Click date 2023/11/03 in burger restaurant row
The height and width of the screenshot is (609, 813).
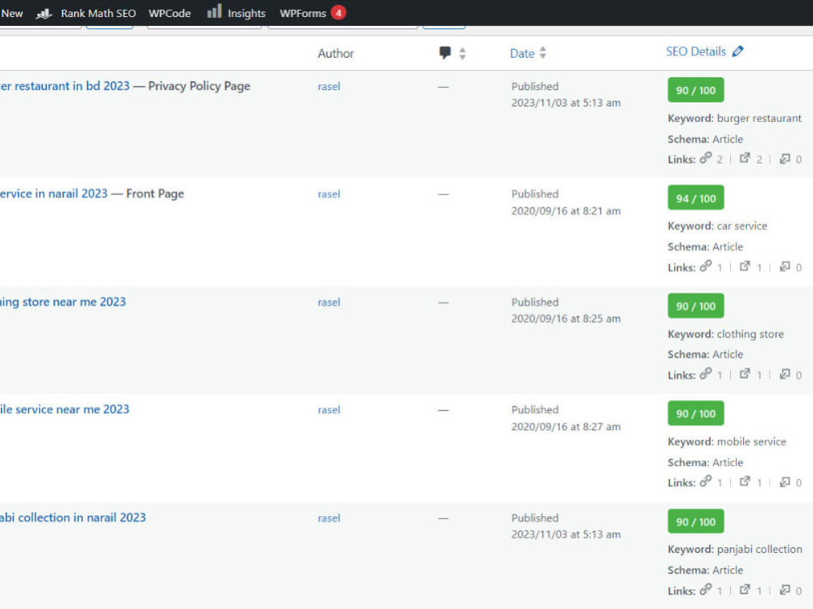point(566,102)
